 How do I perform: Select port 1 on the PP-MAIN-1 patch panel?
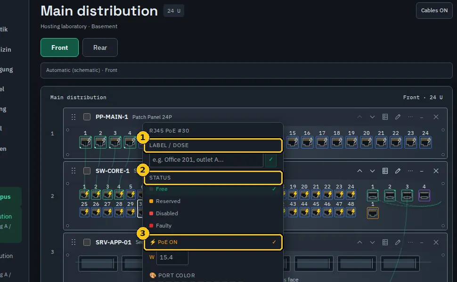pos(85,142)
